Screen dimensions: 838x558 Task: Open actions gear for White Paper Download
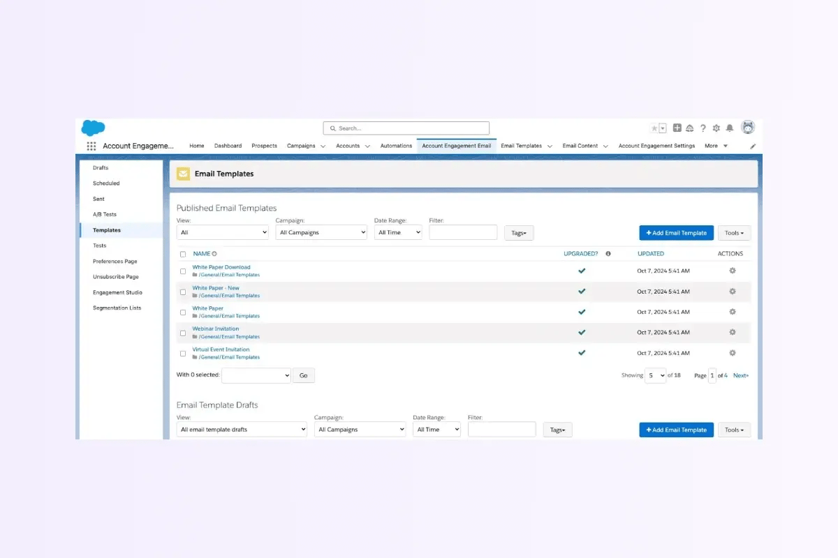(x=731, y=271)
